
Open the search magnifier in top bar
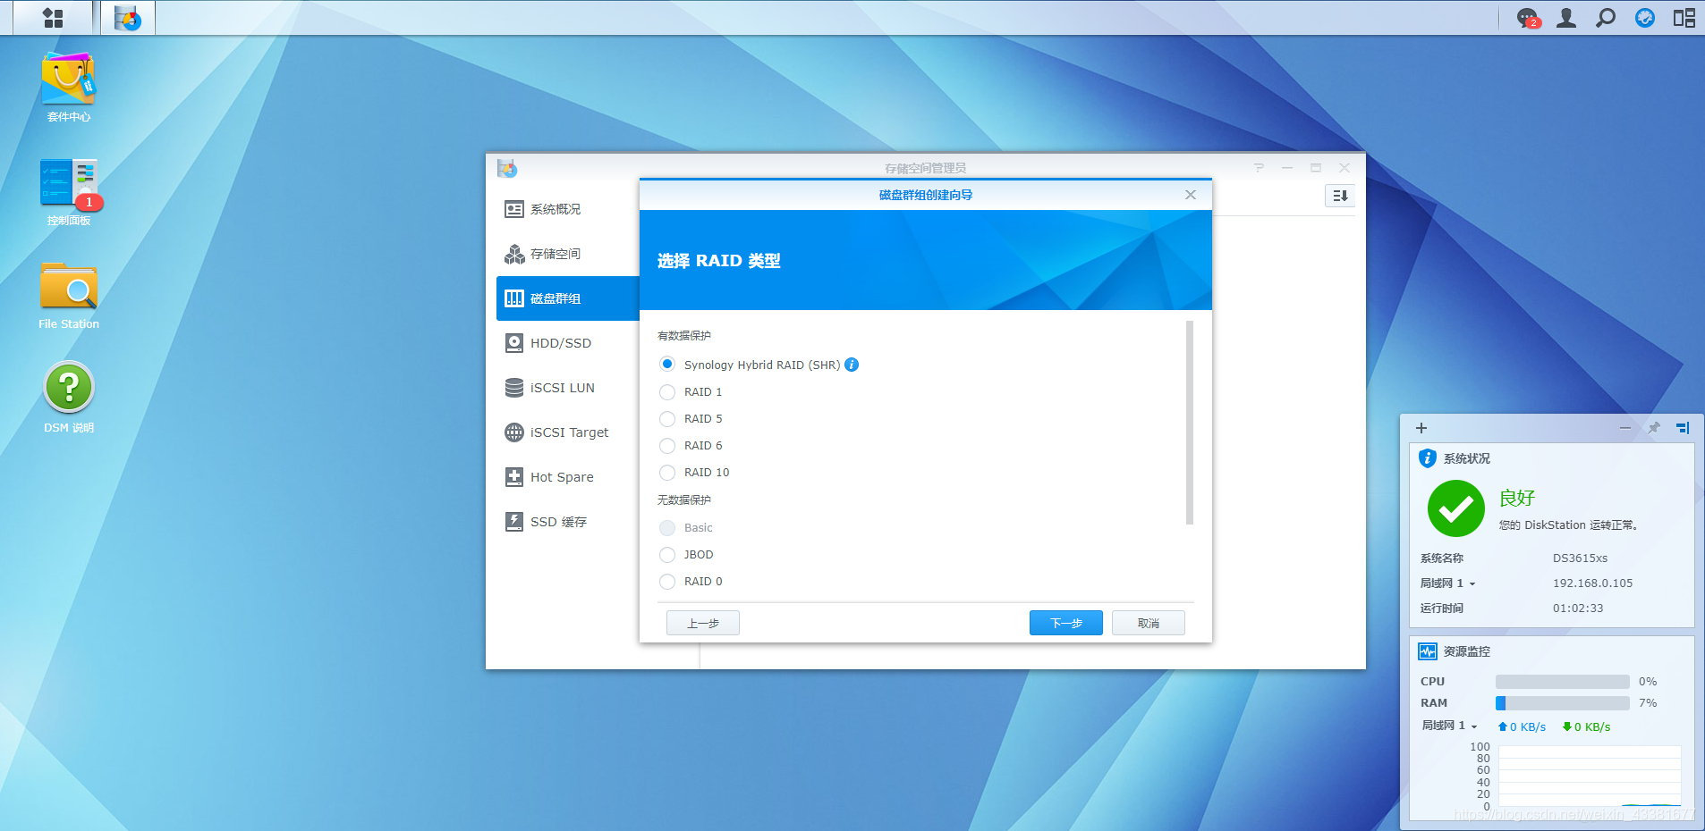click(1606, 18)
